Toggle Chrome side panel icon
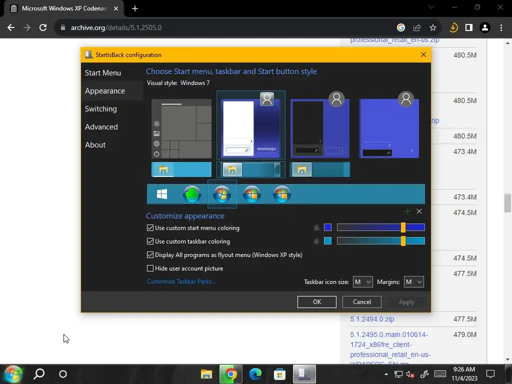The width and height of the screenshot is (512, 384). (469, 28)
